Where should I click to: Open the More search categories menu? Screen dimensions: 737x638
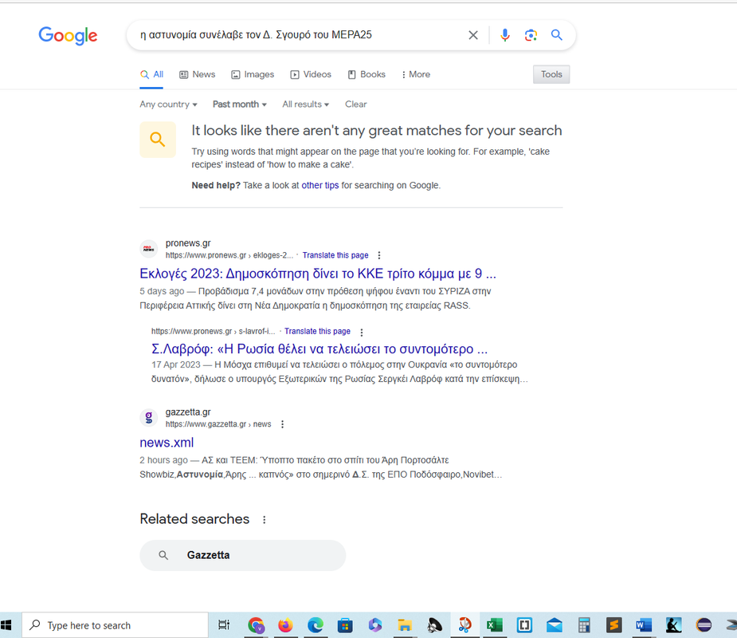(416, 74)
